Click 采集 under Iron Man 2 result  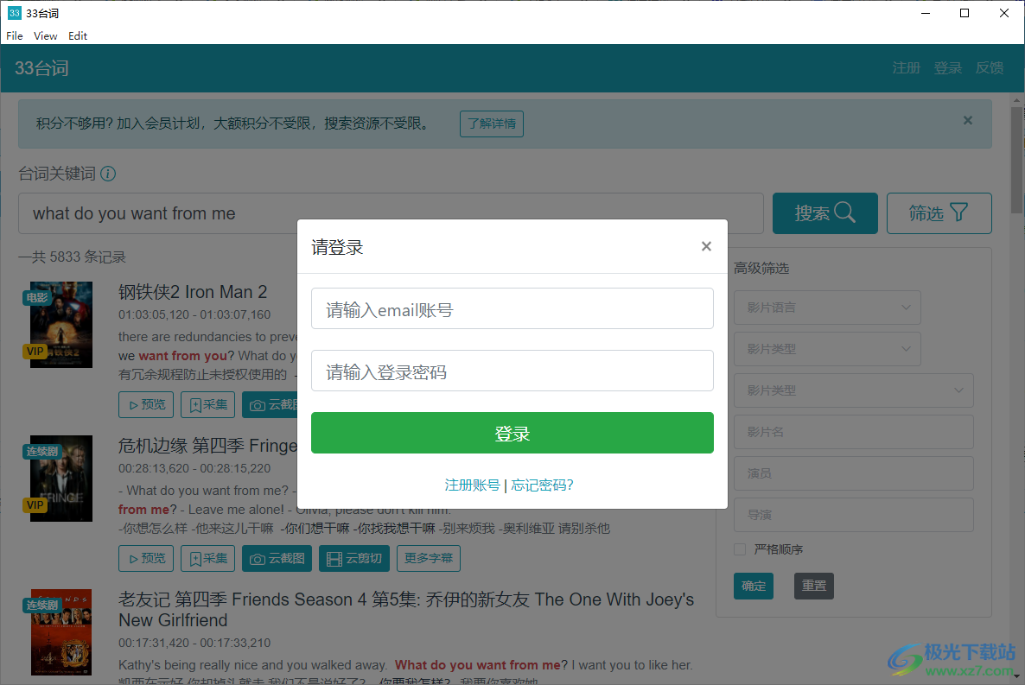coord(208,404)
